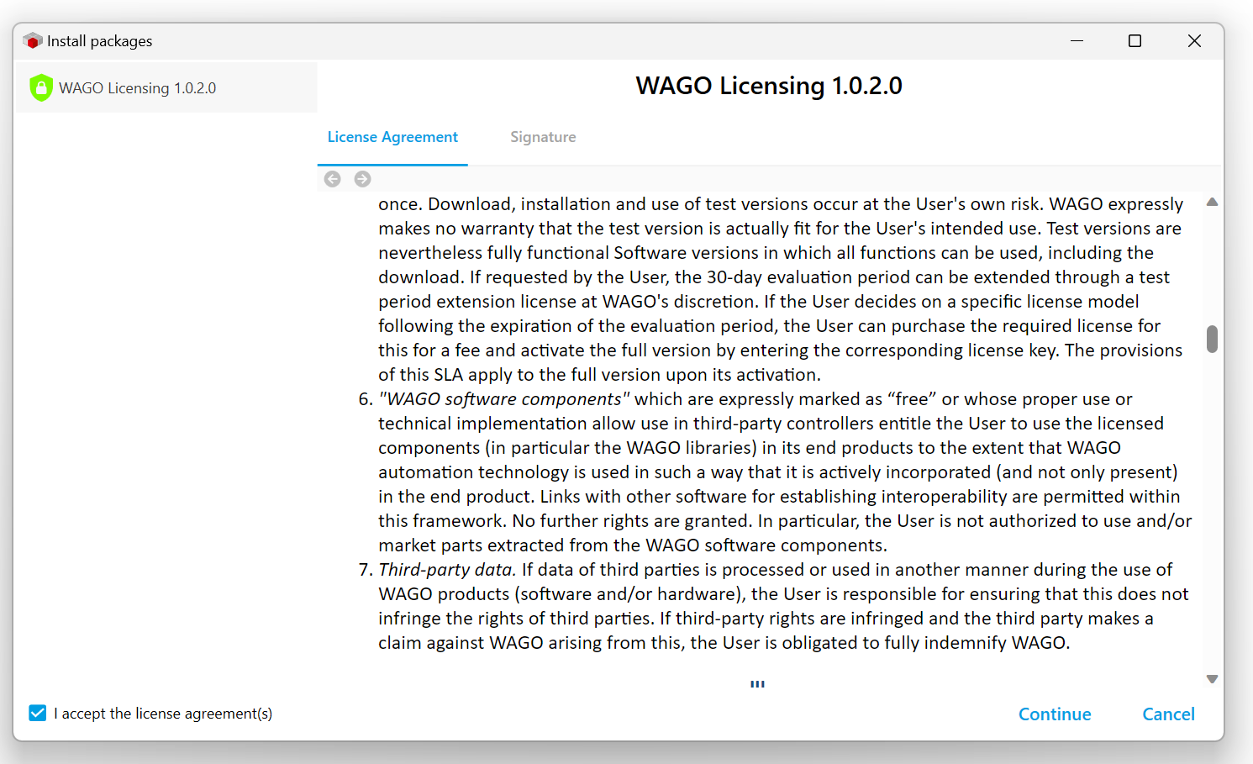The height and width of the screenshot is (764, 1253).
Task: Click the scrollbar up arrow
Action: (x=1212, y=202)
